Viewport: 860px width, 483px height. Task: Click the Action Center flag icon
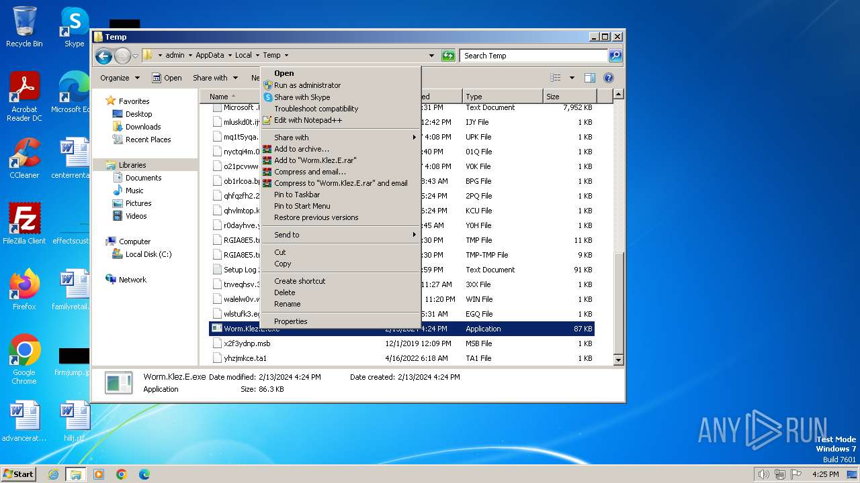[797, 474]
